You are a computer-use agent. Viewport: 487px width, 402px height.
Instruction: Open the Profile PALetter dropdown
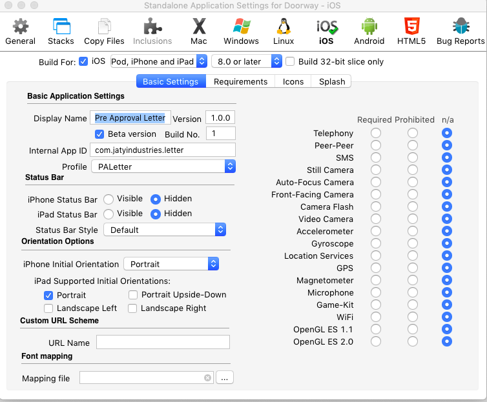pyautogui.click(x=163, y=167)
